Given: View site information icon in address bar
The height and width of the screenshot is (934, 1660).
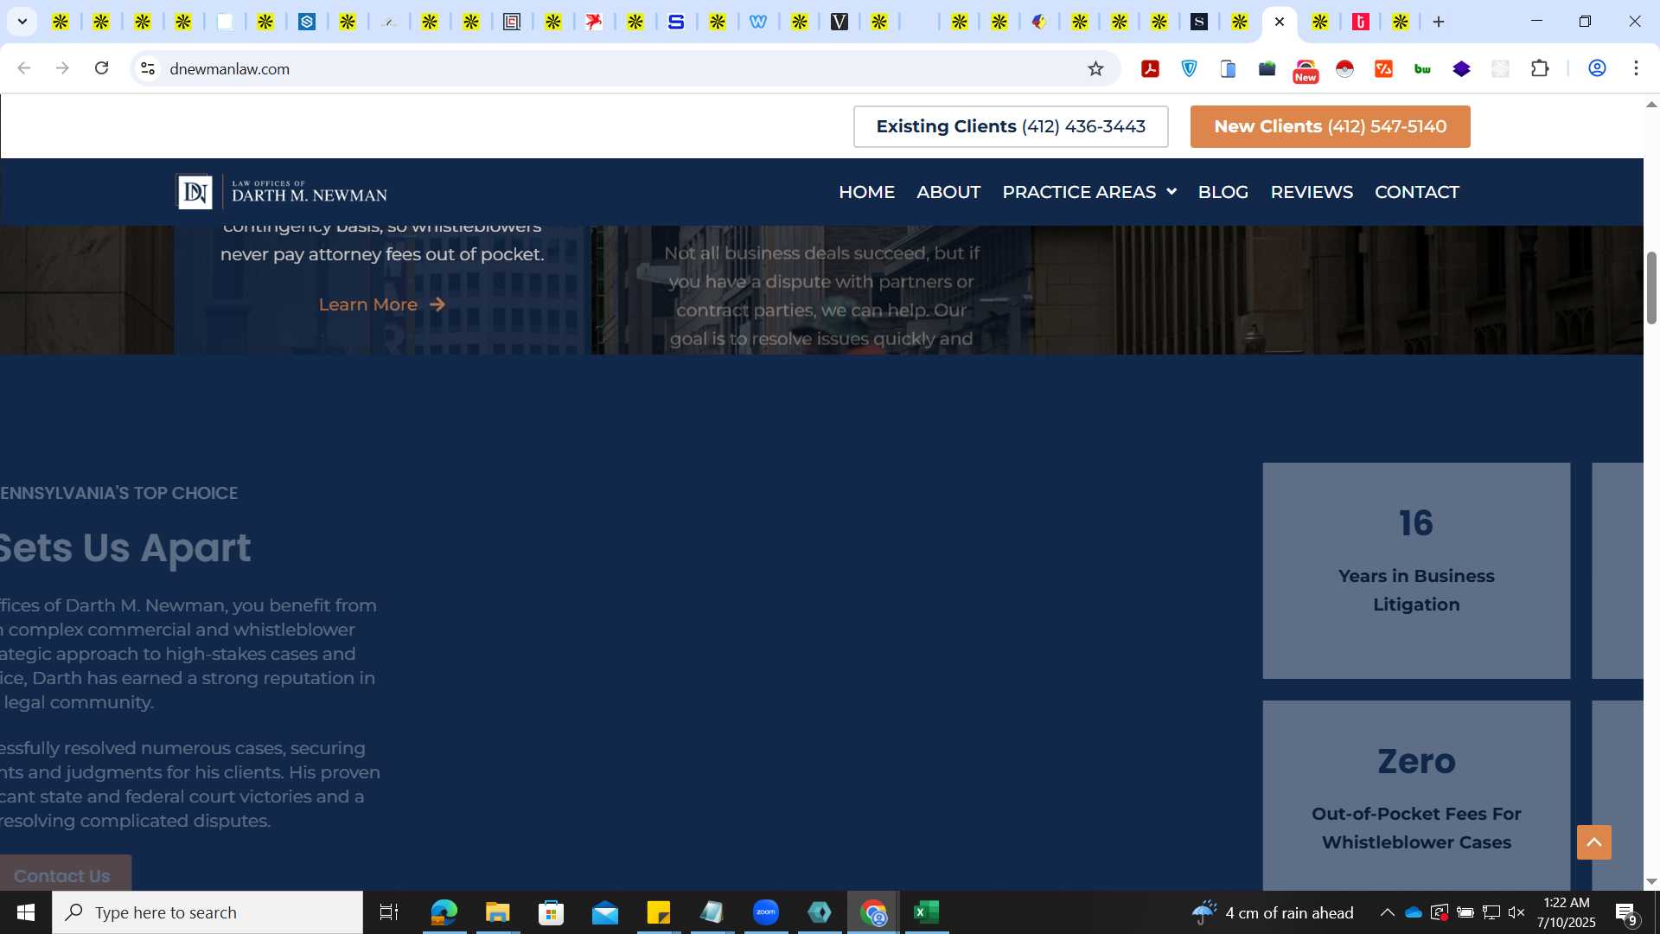Looking at the screenshot, I should pyautogui.click(x=148, y=68).
